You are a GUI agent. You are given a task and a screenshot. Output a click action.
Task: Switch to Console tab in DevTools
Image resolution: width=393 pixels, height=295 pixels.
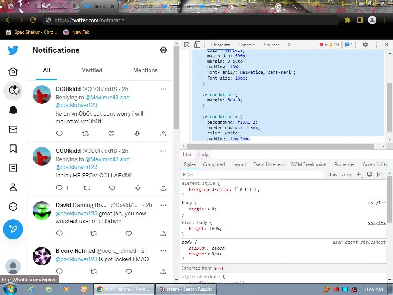coord(247,45)
